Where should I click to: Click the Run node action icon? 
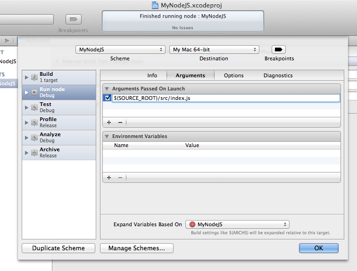[x=34, y=92]
